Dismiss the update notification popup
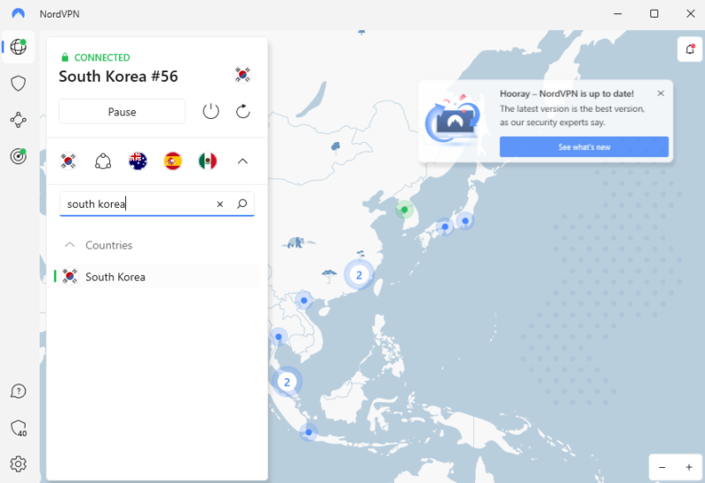The image size is (705, 483). 660,93
